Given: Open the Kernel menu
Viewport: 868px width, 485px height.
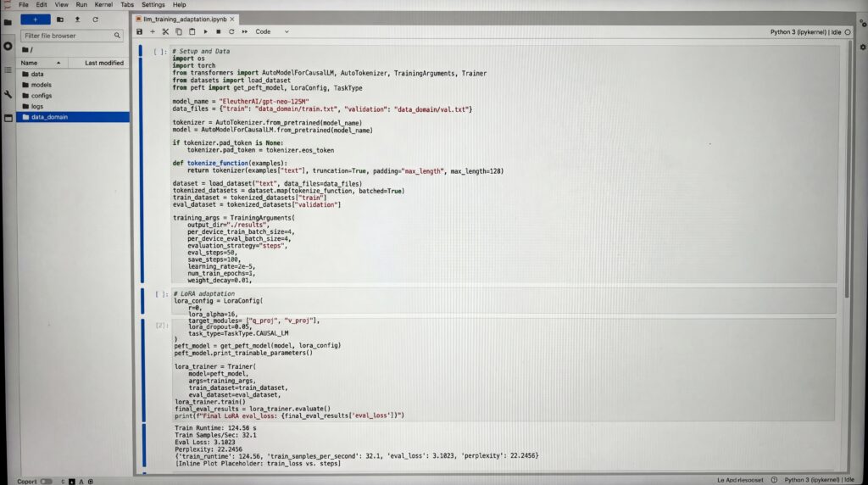Looking at the screenshot, I should [103, 4].
